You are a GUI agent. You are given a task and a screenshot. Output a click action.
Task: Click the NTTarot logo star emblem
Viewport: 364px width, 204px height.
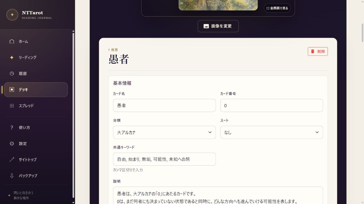pos(12,15)
